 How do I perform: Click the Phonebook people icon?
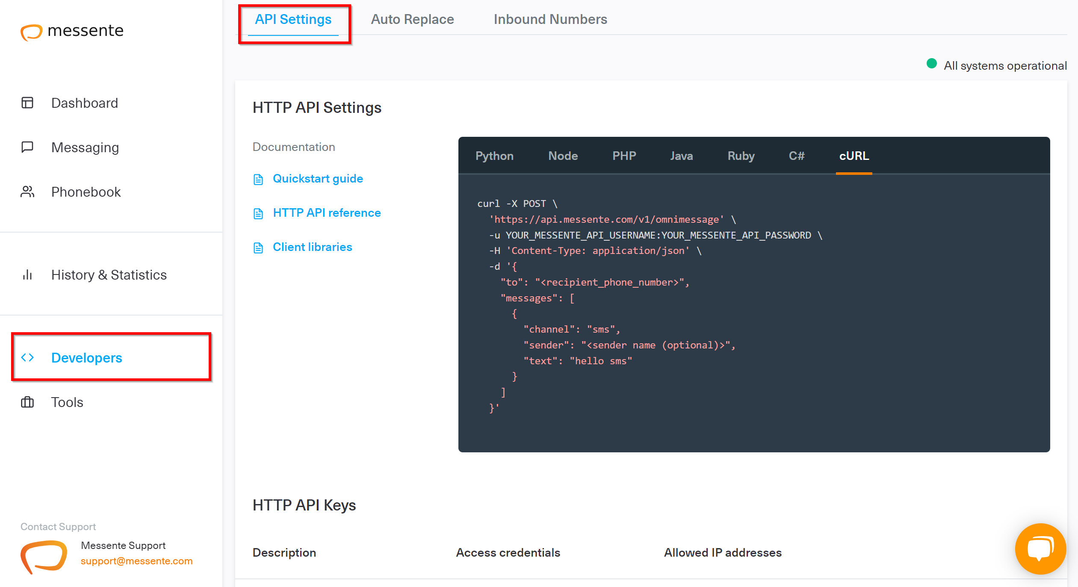(27, 192)
